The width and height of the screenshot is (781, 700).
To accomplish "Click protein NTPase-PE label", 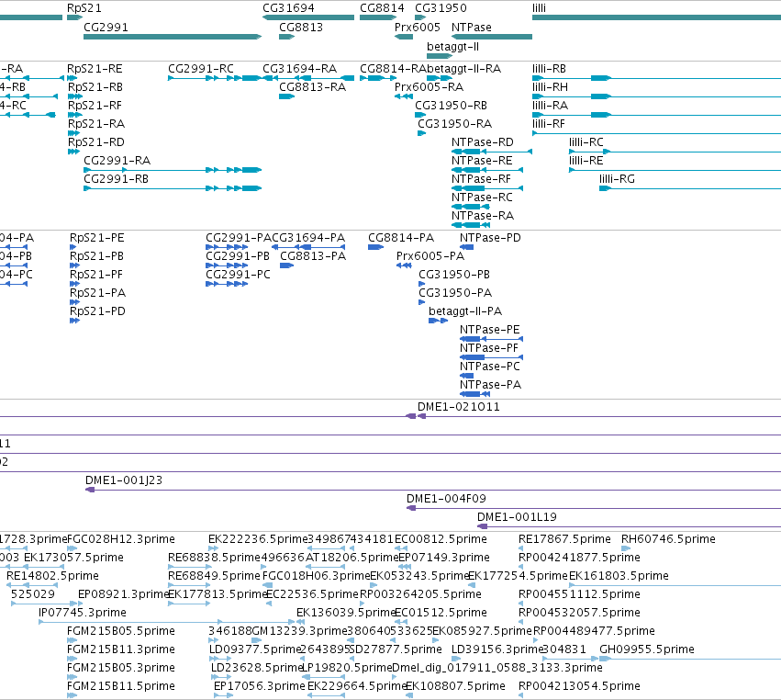I will tap(490, 330).
